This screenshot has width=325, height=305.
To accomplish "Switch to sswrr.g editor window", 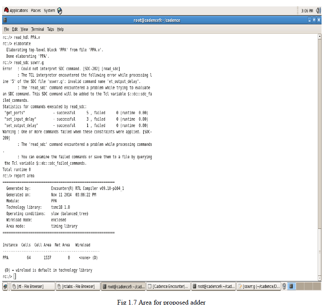I will [x=259, y=286].
